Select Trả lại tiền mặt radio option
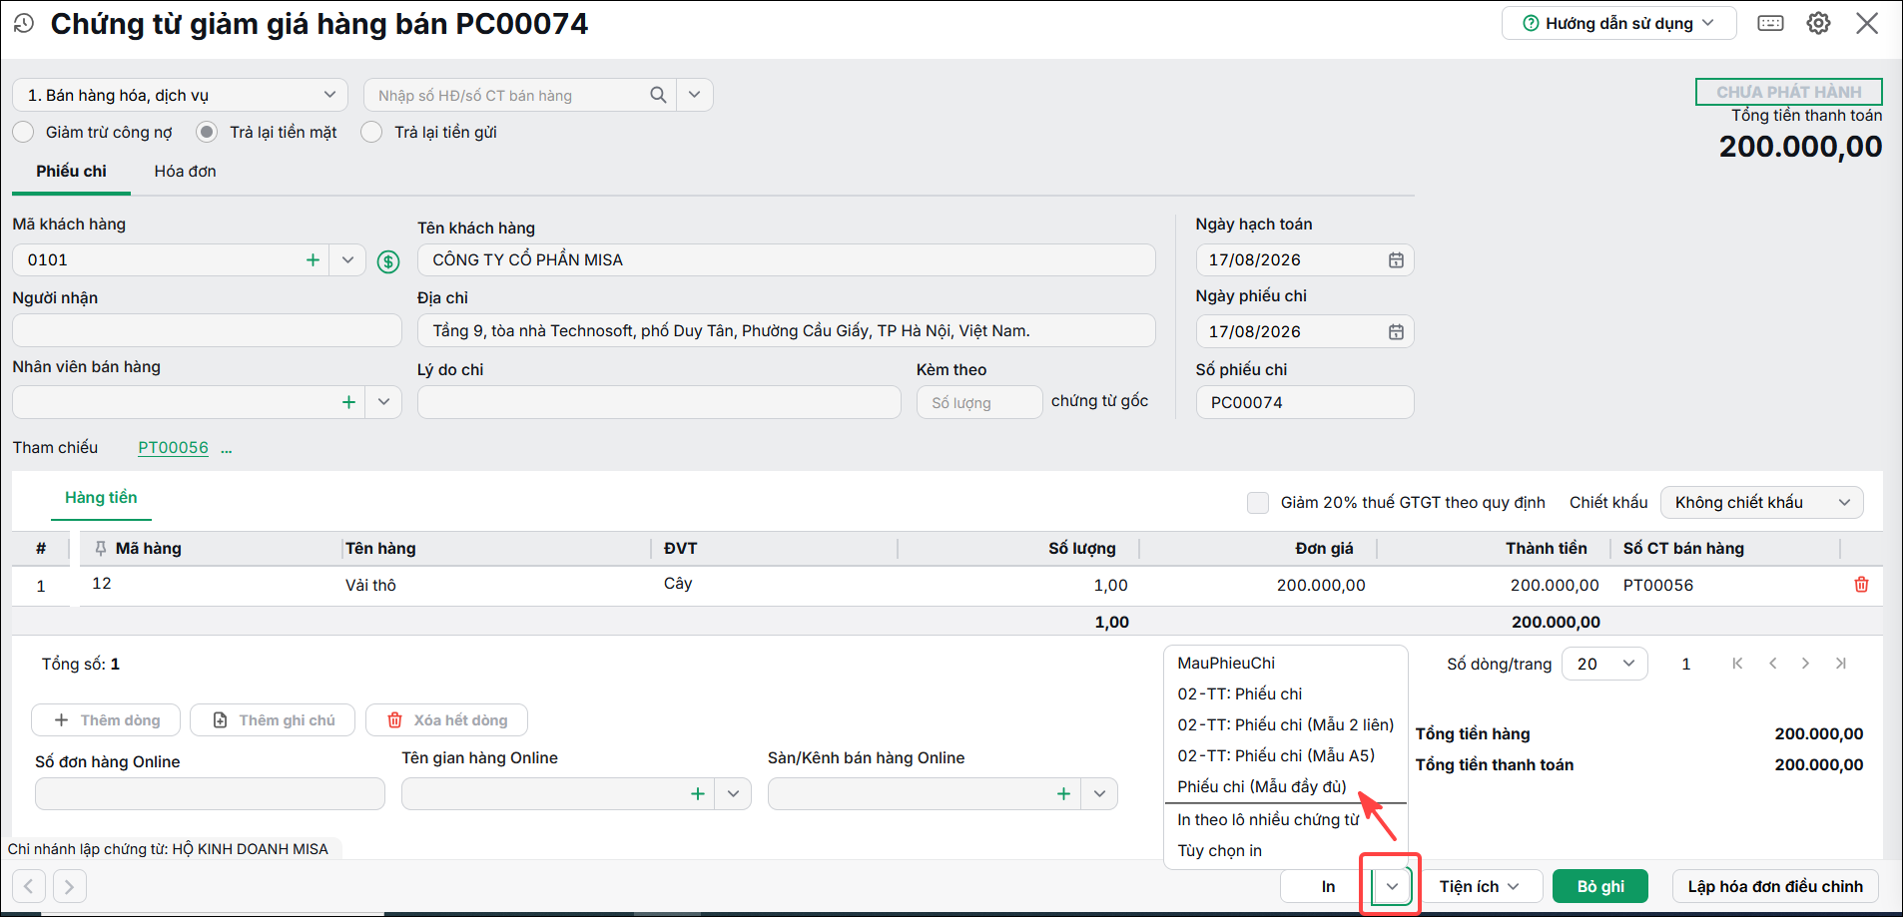The height and width of the screenshot is (917, 1903). coord(207,132)
